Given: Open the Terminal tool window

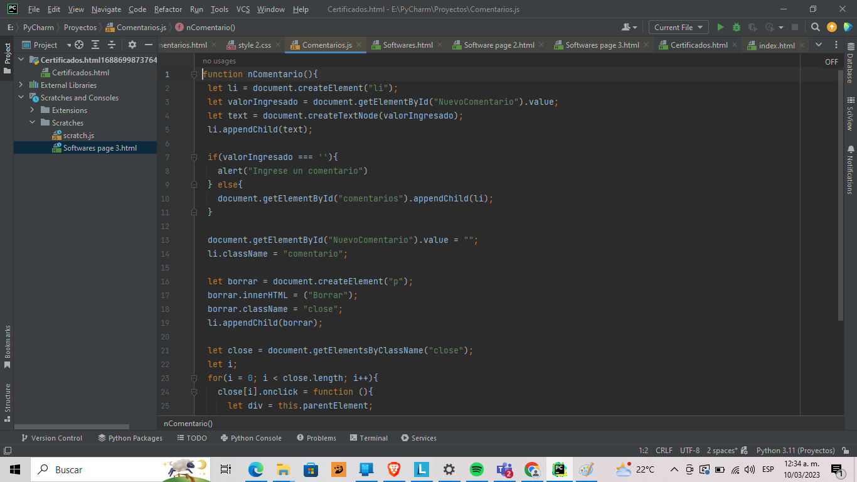Looking at the screenshot, I should pos(368,438).
